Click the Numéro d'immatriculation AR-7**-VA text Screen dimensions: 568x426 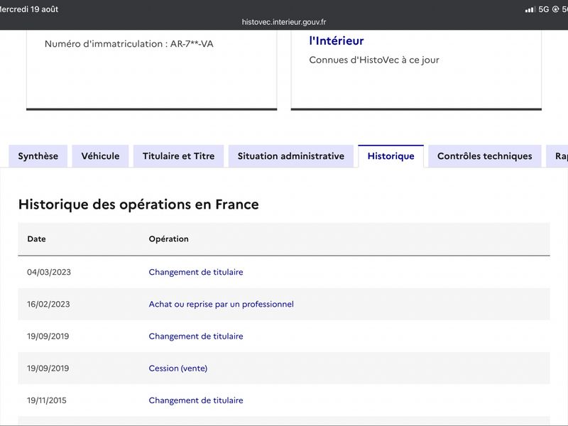point(129,44)
